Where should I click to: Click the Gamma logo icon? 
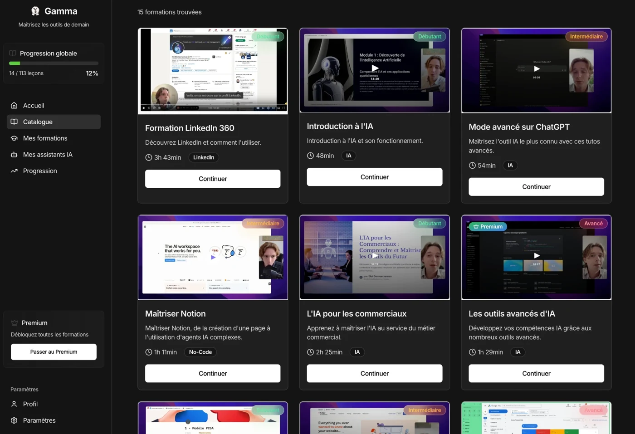[35, 11]
